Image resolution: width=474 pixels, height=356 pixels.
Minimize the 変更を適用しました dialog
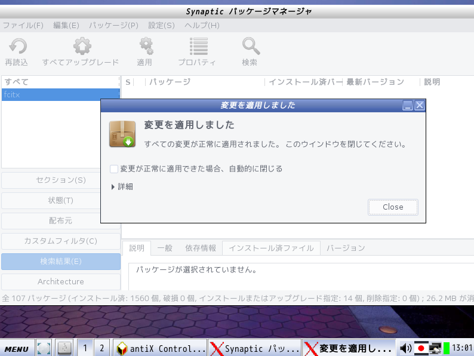(408, 106)
